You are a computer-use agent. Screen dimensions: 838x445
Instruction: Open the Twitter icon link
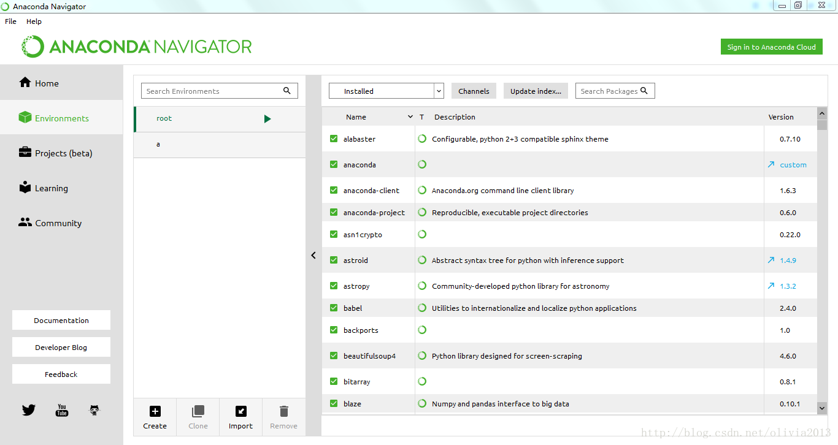(29, 410)
